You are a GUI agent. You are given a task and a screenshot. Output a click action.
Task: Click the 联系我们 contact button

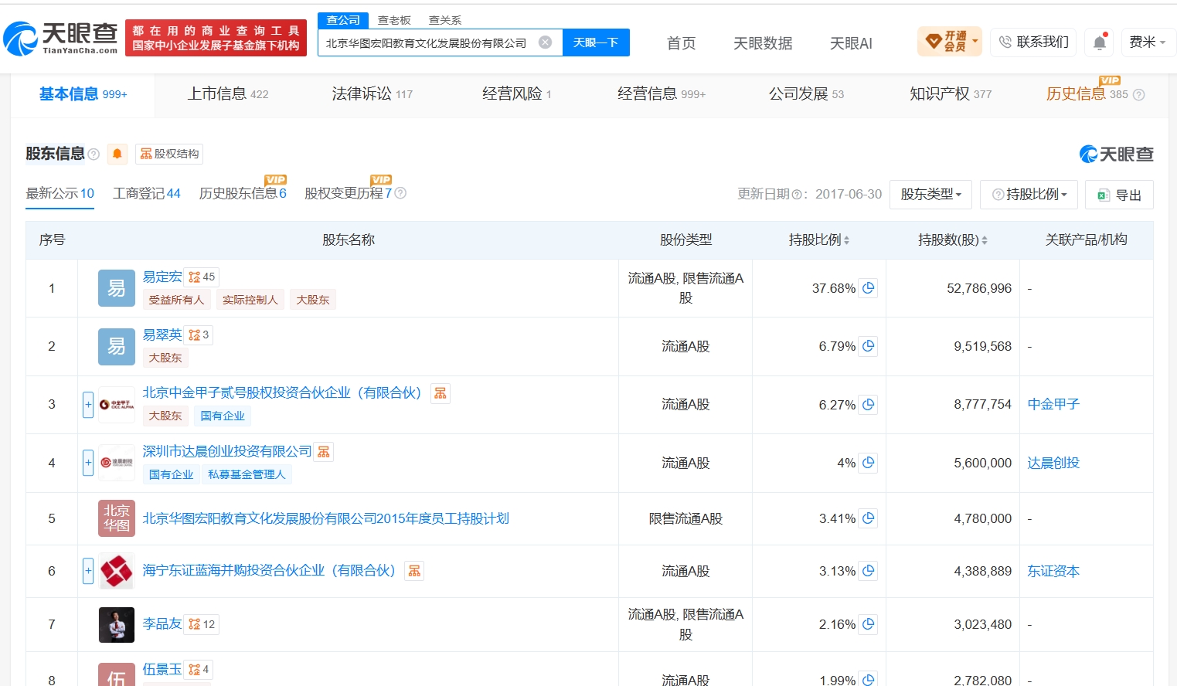click(x=1034, y=42)
